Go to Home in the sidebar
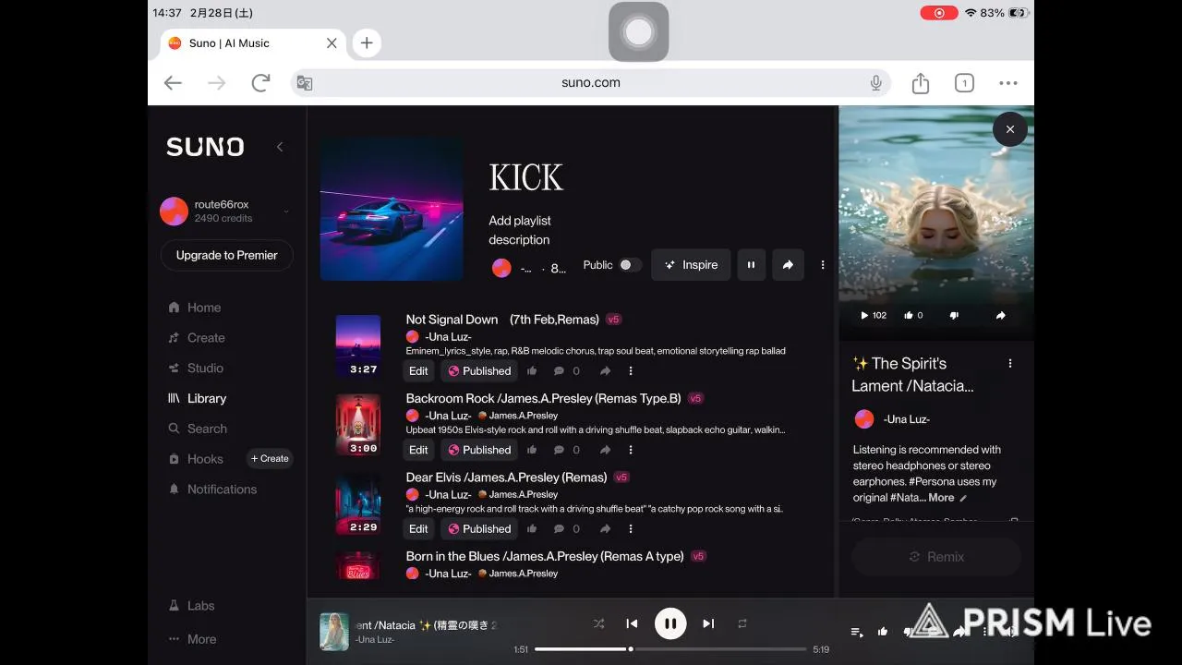The height and width of the screenshot is (665, 1182). [x=195, y=308]
